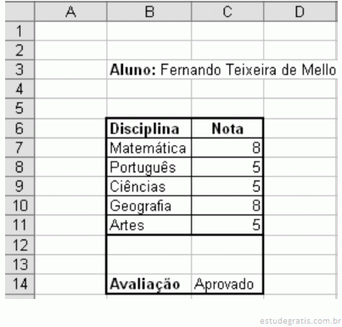The height and width of the screenshot is (327, 342).
Task: Click the Artes cell
Action: (149, 225)
